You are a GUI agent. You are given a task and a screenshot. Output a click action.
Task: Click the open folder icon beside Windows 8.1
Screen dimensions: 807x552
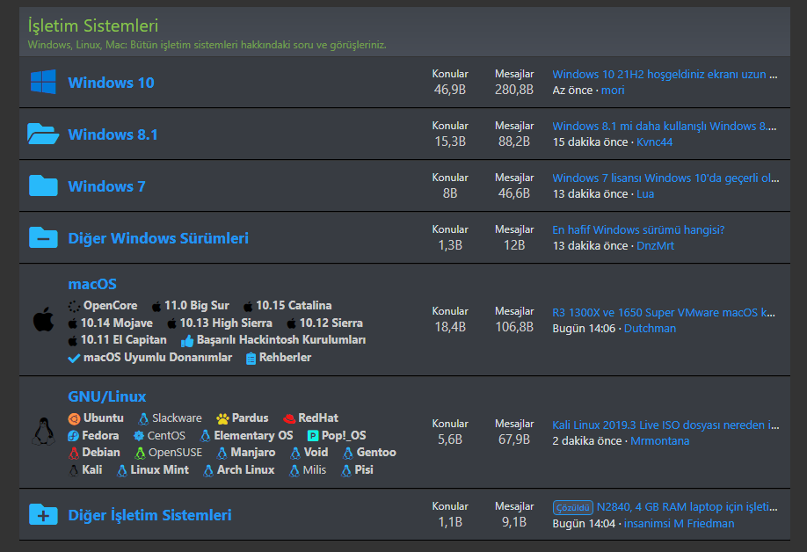[x=43, y=134]
